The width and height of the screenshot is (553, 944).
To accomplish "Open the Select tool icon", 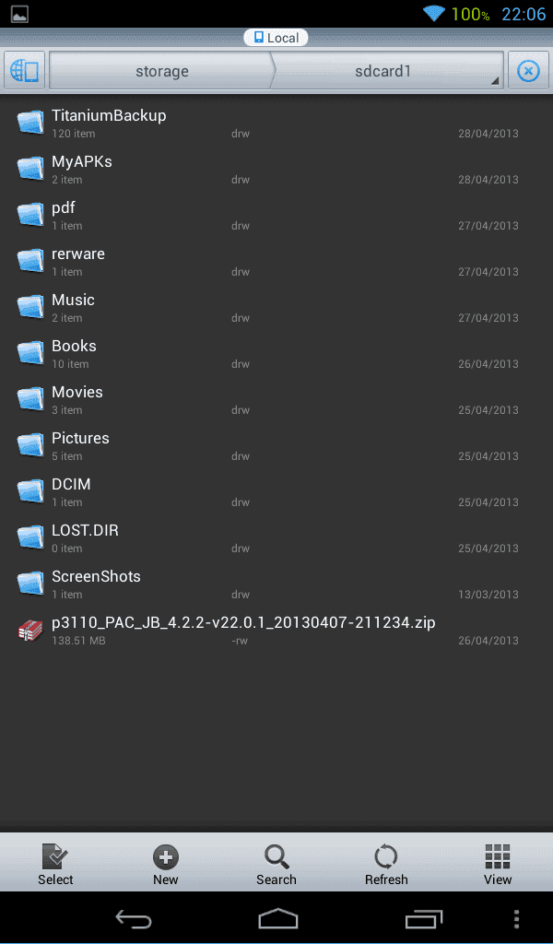I will 55,856.
